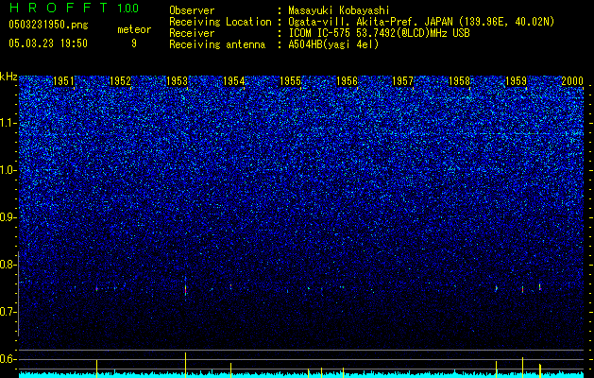This screenshot has height=378, width=594.
Task: Click the 1956 time axis label
Action: [347, 81]
